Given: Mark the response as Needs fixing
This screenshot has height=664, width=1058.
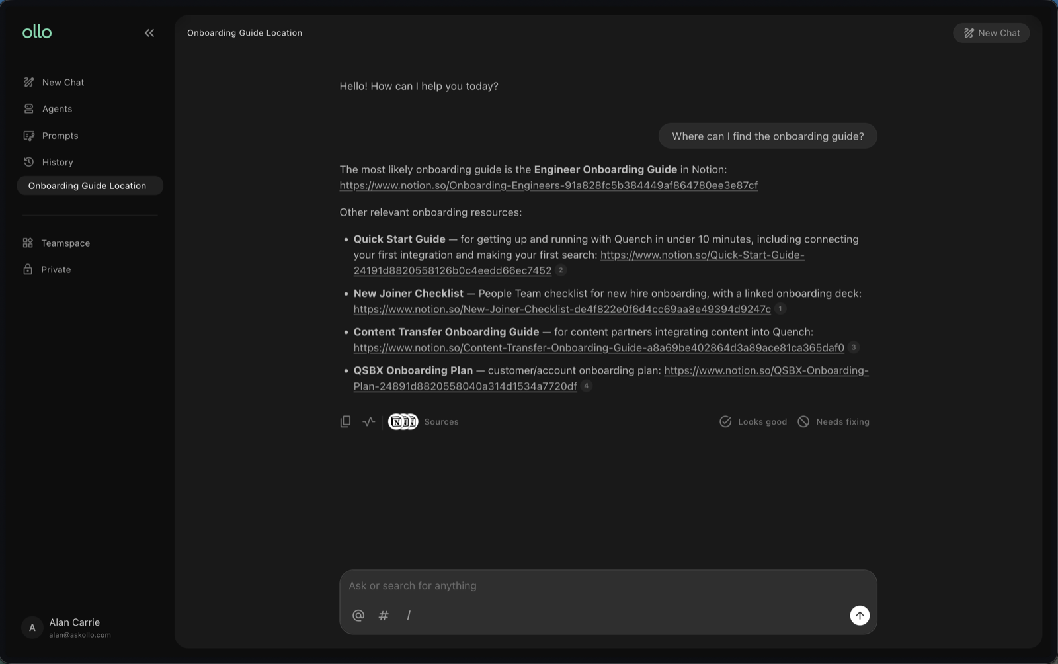Looking at the screenshot, I should (833, 421).
